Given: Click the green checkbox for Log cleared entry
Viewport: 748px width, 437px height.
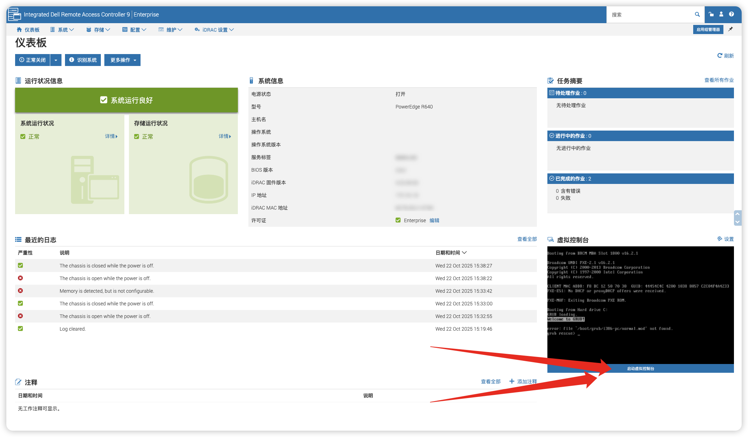Looking at the screenshot, I should pyautogui.click(x=20, y=329).
